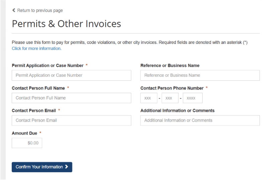262x180 pixels.
Task: Click the Contact Person Email label
Action: point(34,110)
